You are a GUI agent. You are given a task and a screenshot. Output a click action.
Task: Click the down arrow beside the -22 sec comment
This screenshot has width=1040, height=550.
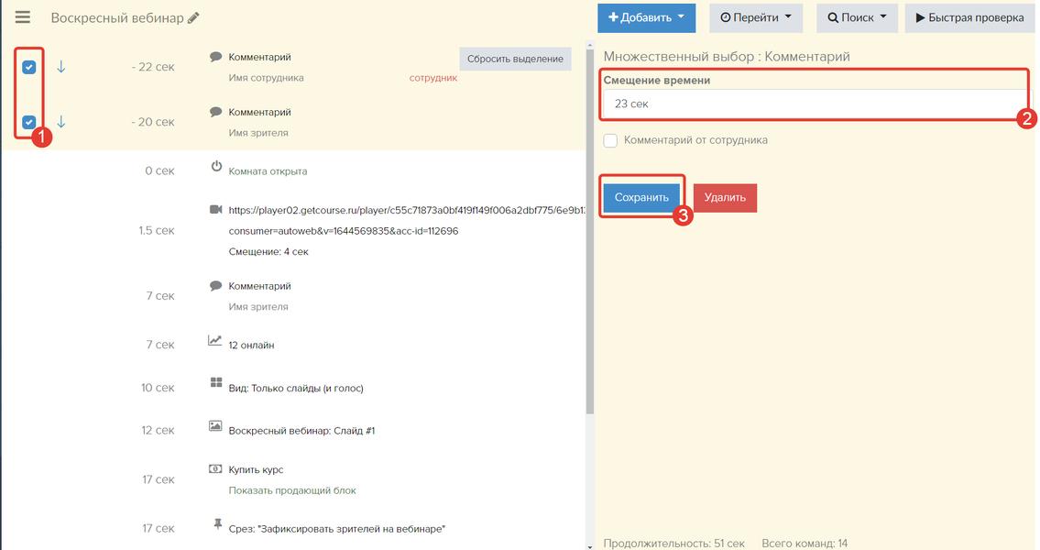tap(61, 67)
